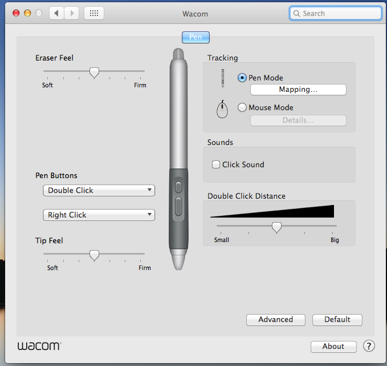
Task: Click the pen mode stylus icon
Action: point(223,78)
